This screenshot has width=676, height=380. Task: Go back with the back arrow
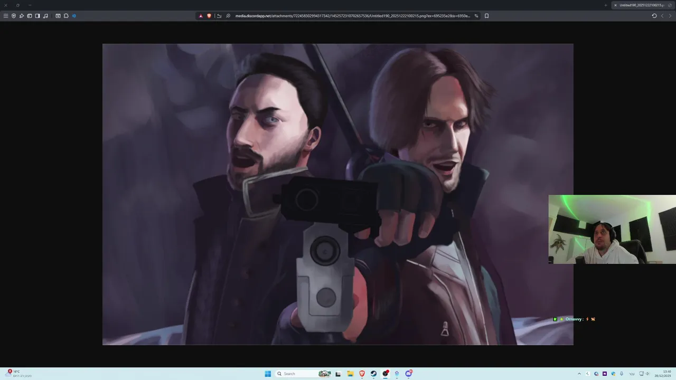pyautogui.click(x=662, y=16)
